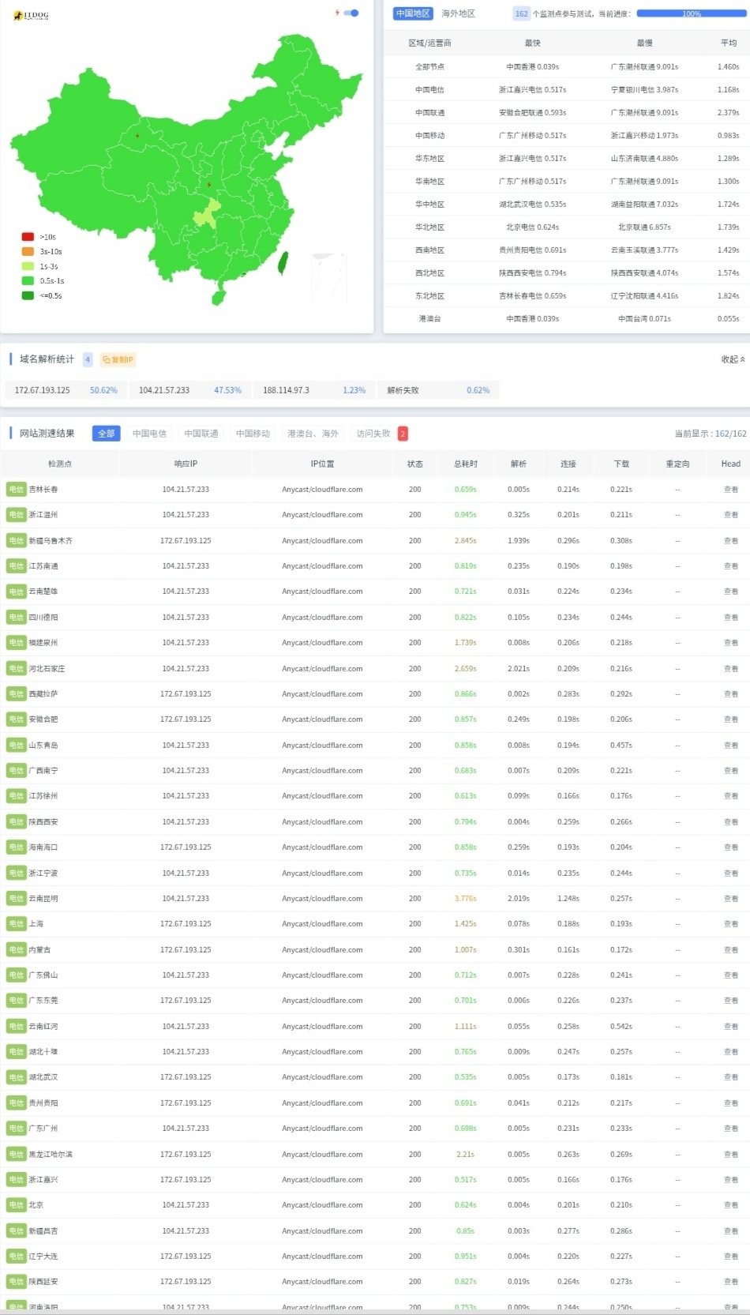Click the Taiwan region on the map

[283, 263]
